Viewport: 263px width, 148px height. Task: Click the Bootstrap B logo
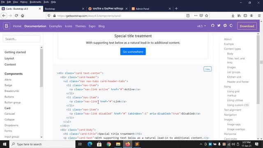[7, 26]
